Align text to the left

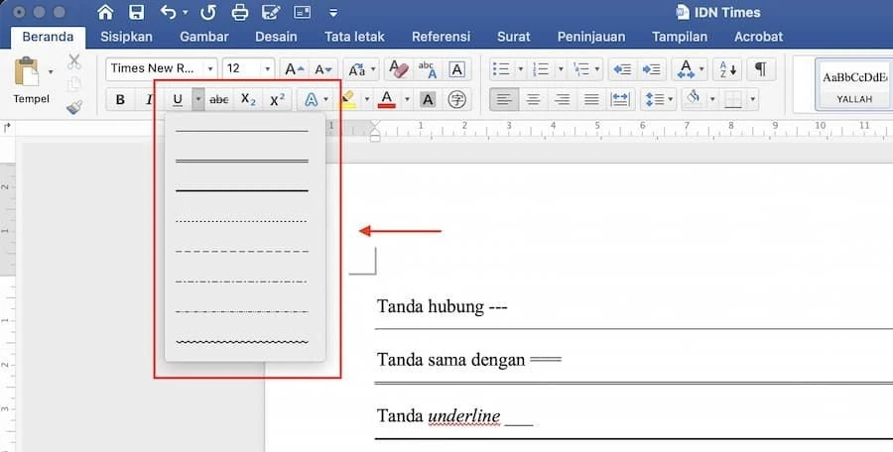tap(504, 100)
